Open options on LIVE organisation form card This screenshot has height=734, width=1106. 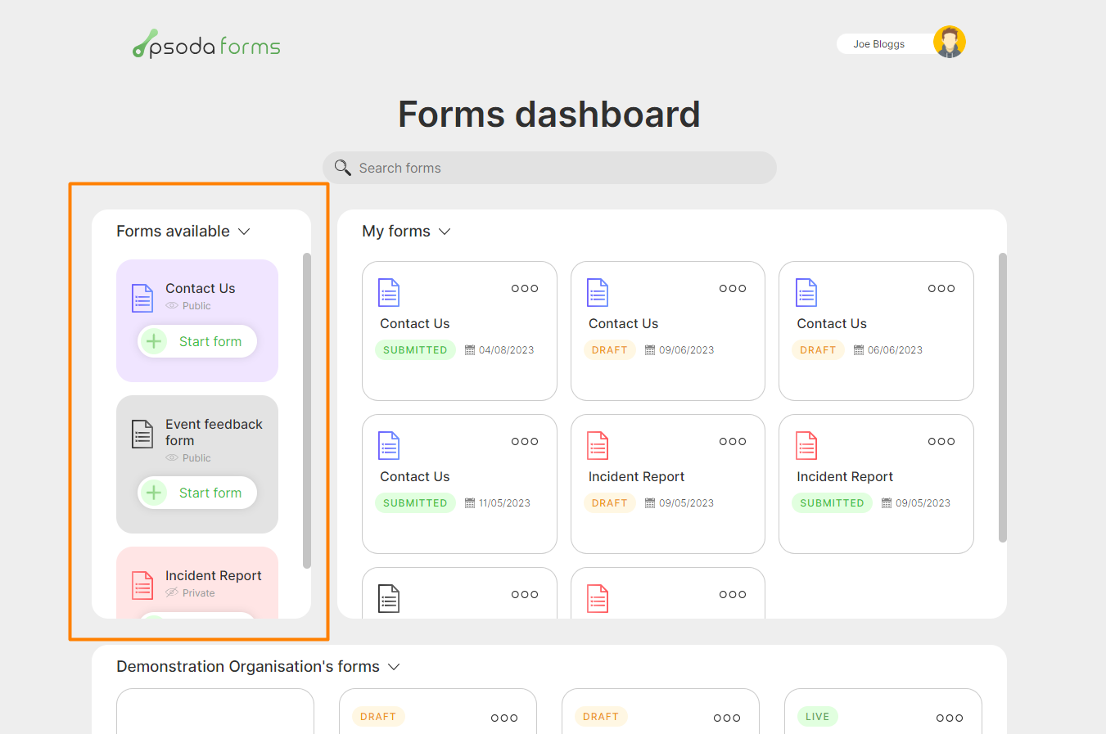point(950,718)
